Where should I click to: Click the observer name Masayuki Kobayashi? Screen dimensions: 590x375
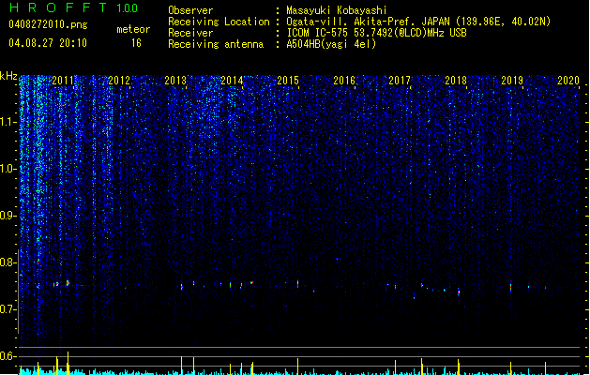[x=337, y=10]
